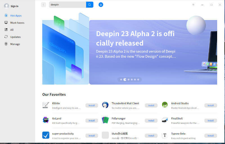Image resolution: width=225 pixels, height=144 pixels.
Task: Open the Typora-Beta title text
Action: click(178, 134)
